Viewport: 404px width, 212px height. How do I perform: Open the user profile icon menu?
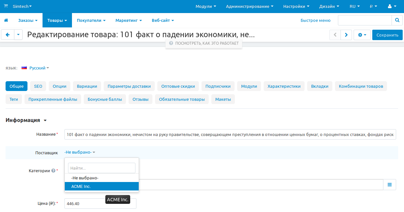pyautogui.click(x=391, y=6)
